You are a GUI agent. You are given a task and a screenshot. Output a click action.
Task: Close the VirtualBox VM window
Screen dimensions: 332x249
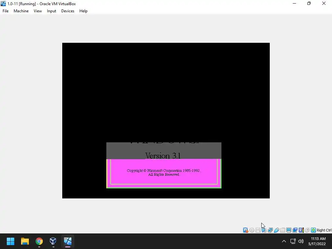tap(324, 3)
